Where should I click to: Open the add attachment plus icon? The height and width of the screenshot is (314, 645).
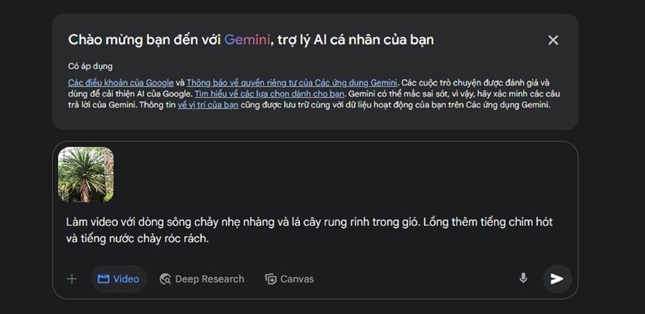tap(72, 279)
